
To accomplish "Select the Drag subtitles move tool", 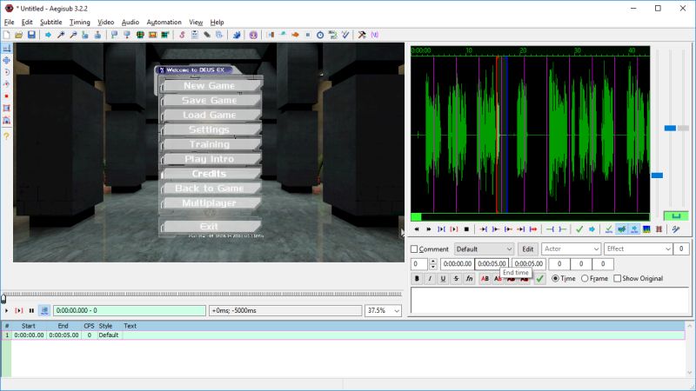I will coord(7,60).
